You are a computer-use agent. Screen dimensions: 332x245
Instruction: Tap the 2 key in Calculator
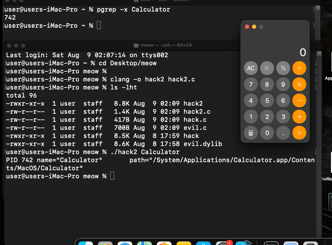coord(267,117)
